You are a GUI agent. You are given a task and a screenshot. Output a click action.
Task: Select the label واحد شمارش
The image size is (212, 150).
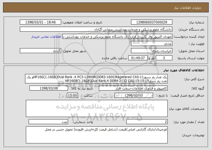(x=83, y=122)
